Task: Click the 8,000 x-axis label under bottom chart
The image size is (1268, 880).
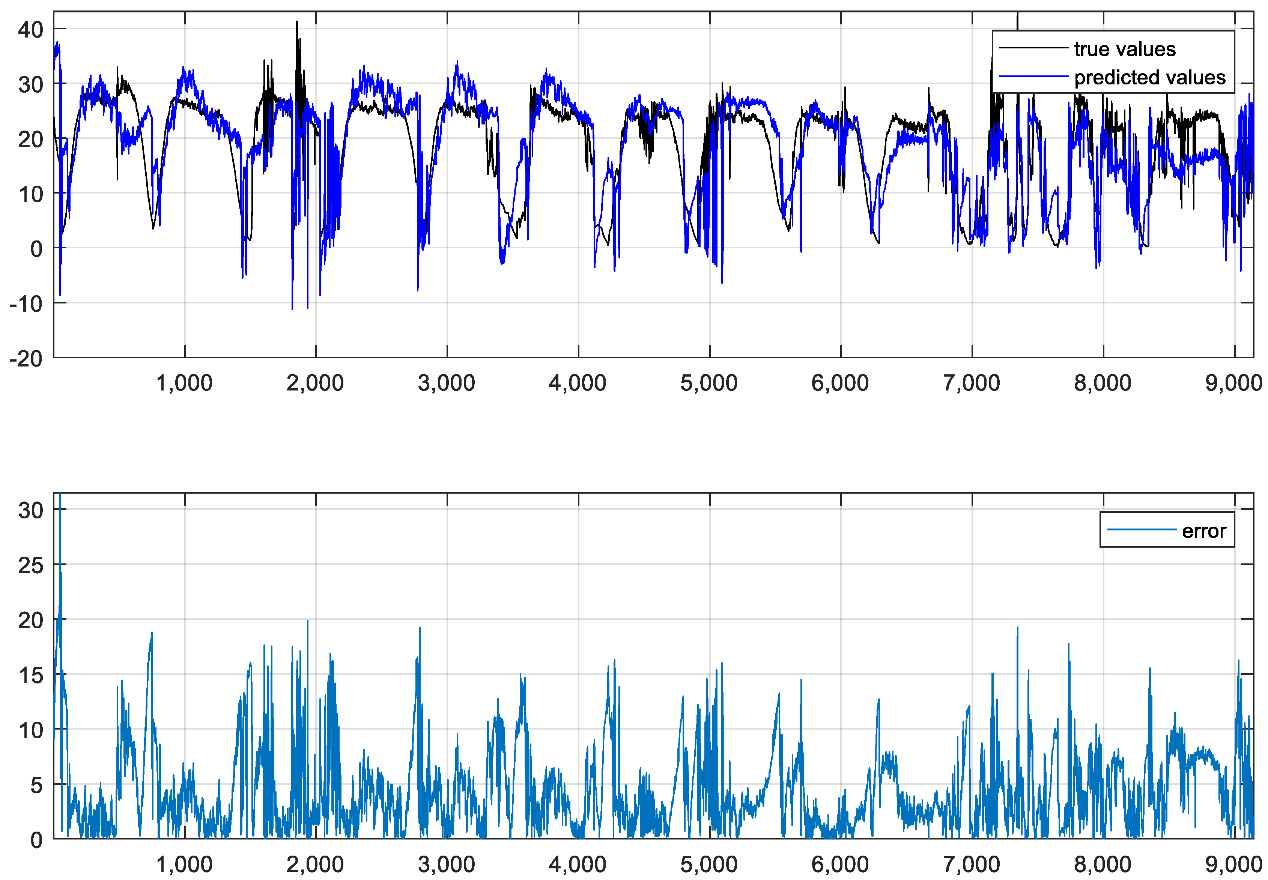Action: click(1103, 865)
